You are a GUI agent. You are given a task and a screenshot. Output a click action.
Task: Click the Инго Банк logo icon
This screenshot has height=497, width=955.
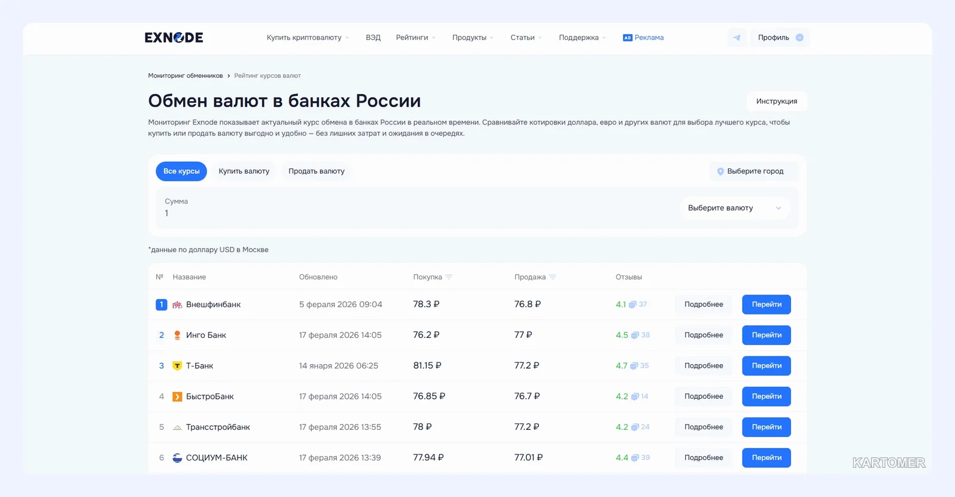tap(177, 335)
